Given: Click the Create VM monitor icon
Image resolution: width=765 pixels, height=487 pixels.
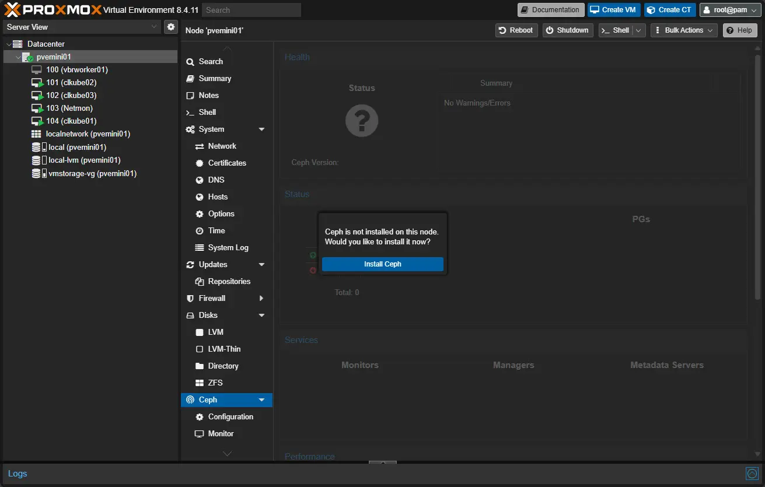Looking at the screenshot, I should click(x=595, y=10).
